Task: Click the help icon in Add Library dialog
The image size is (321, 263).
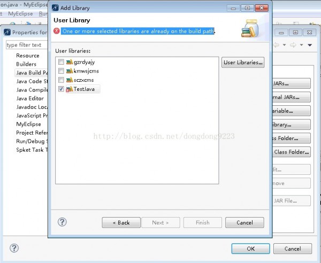Action: coord(62,222)
